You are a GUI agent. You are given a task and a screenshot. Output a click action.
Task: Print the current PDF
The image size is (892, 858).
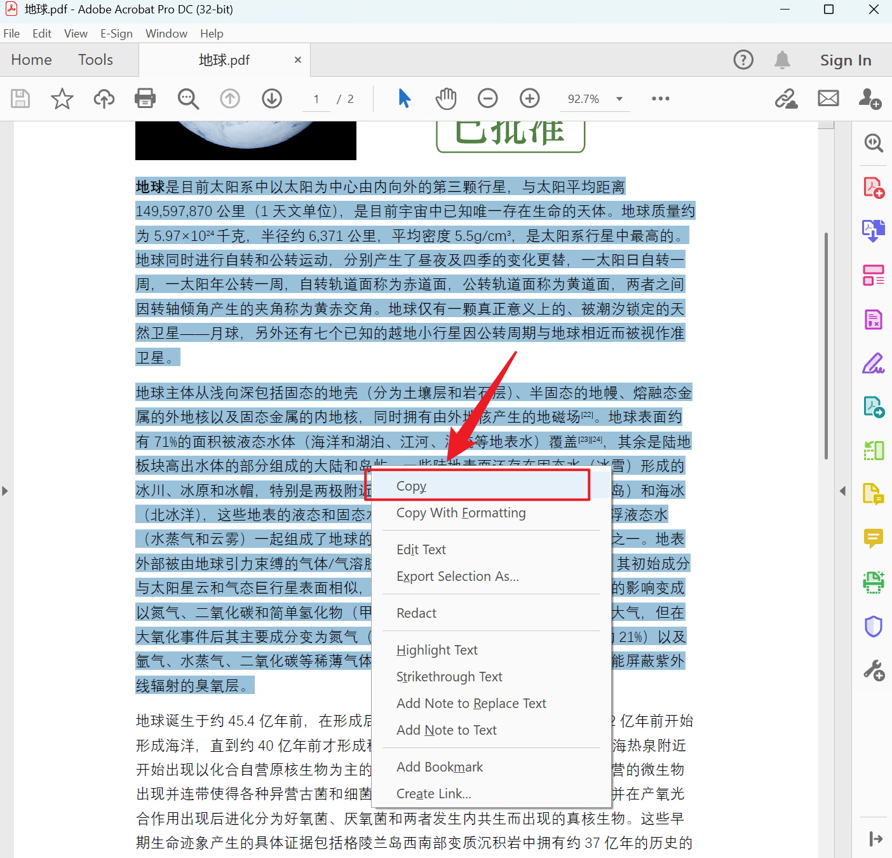pyautogui.click(x=145, y=99)
